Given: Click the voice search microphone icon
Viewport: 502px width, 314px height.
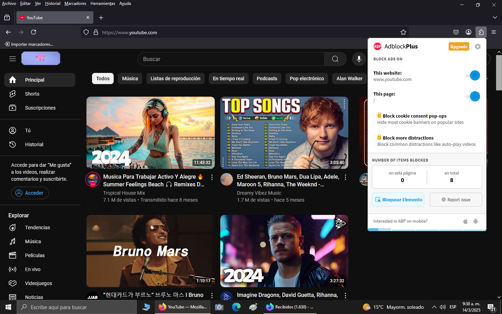Looking at the screenshot, I should [359, 59].
